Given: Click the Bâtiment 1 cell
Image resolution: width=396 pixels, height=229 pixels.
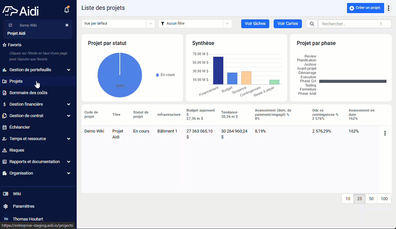Looking at the screenshot, I should 167,131.
